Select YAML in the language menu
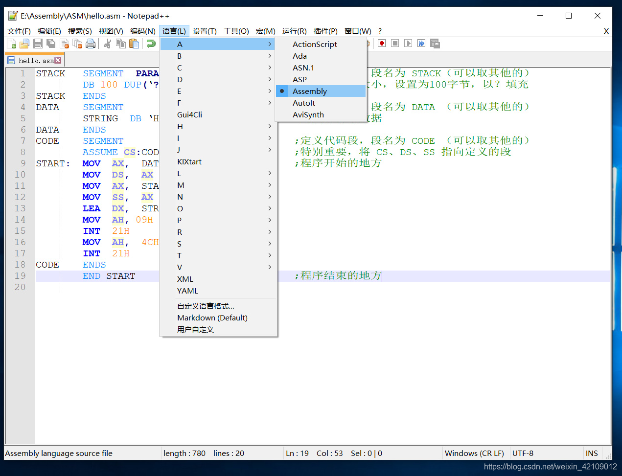The width and height of the screenshot is (622, 476). 218,291
